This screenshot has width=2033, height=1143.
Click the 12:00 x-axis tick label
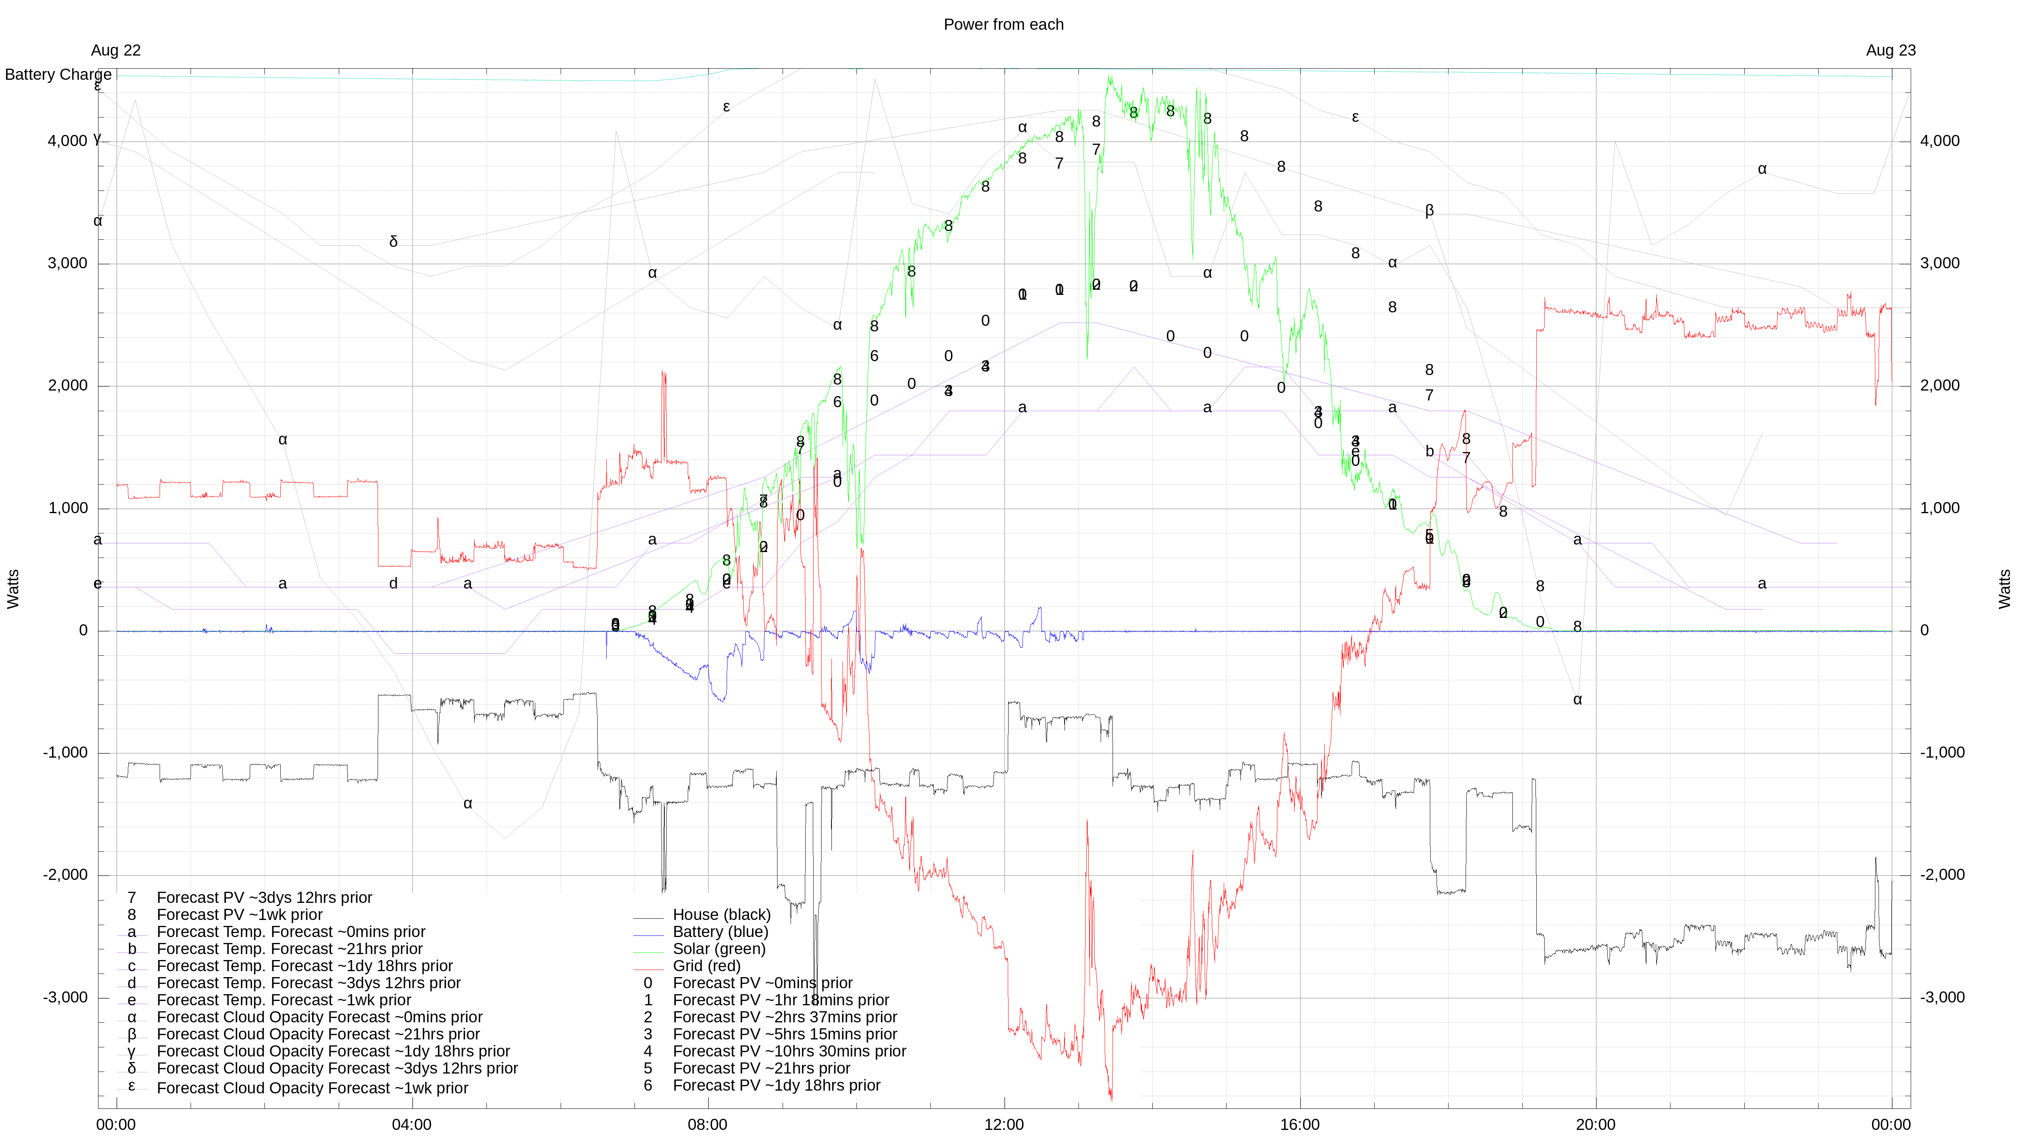(x=1004, y=1125)
